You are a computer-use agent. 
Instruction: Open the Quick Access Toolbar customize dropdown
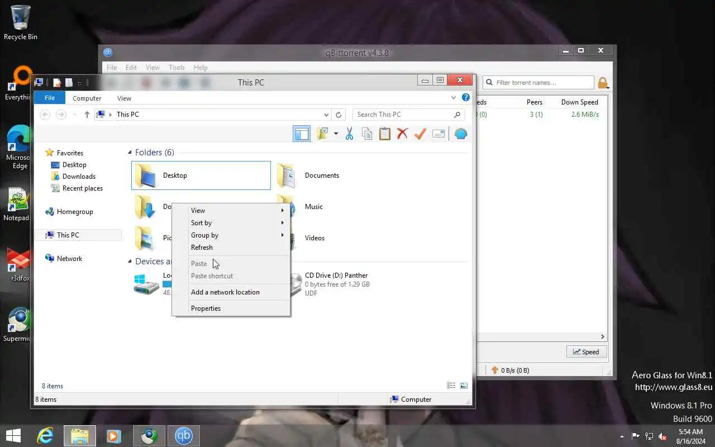pos(80,83)
